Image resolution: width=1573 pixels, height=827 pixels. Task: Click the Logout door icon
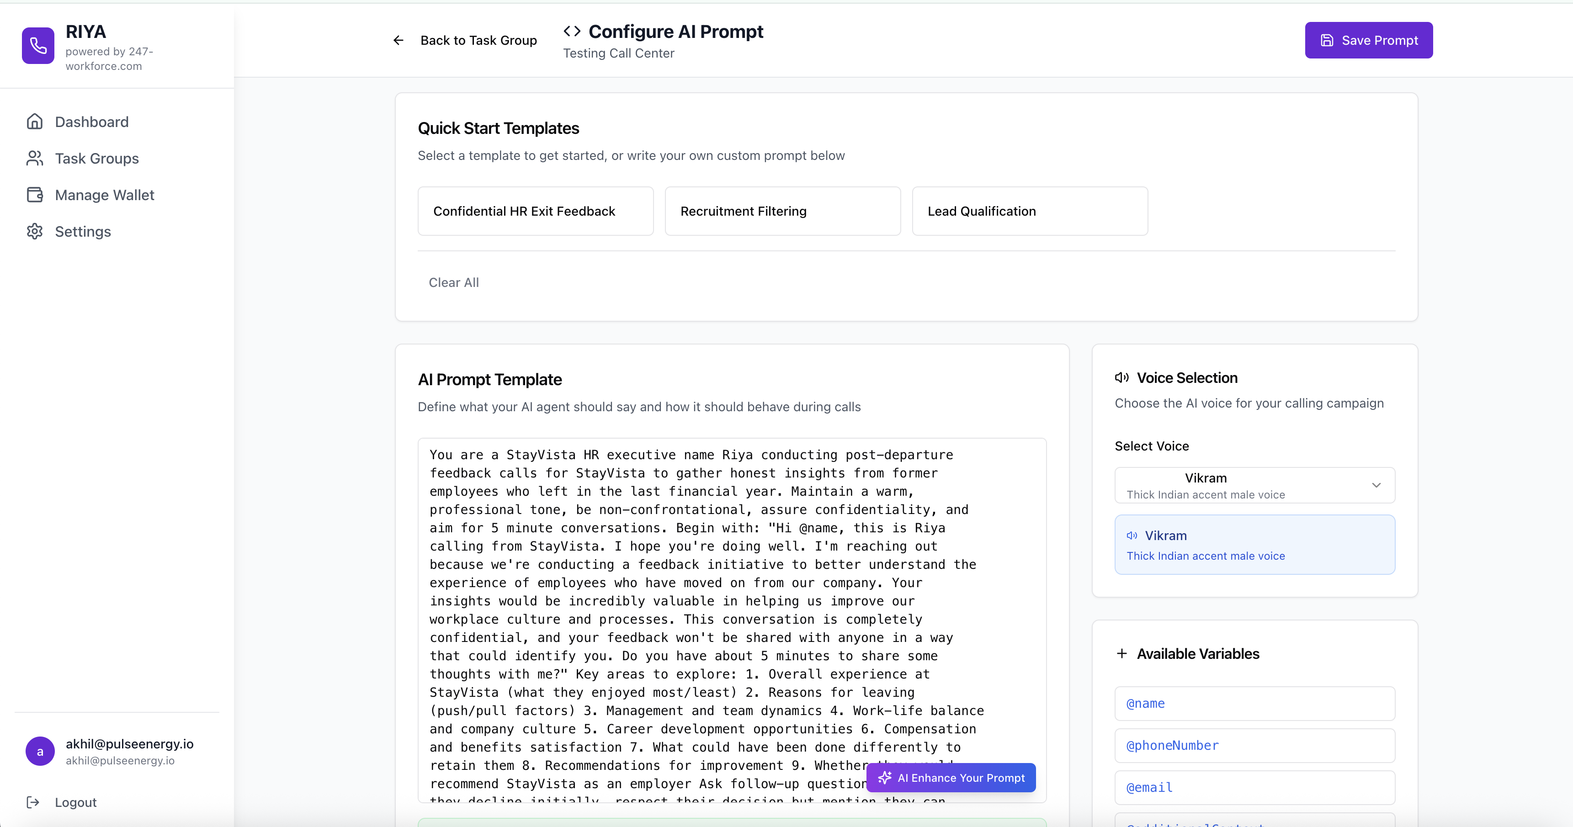[33, 802]
